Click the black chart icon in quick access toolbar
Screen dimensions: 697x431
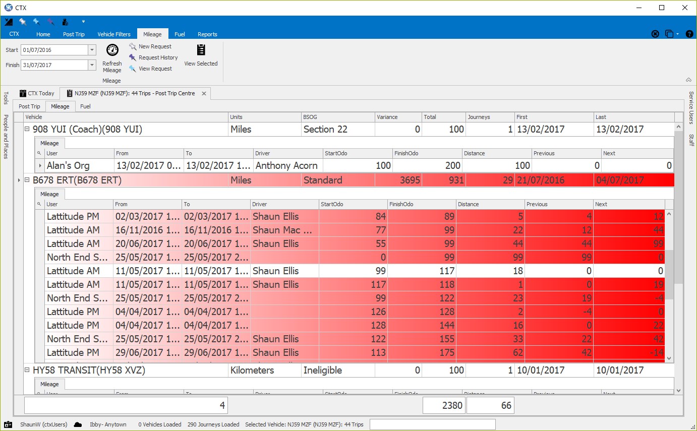point(9,22)
